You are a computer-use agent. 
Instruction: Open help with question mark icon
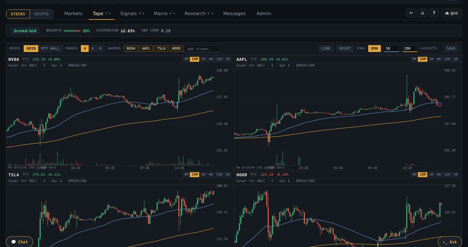click(434, 13)
